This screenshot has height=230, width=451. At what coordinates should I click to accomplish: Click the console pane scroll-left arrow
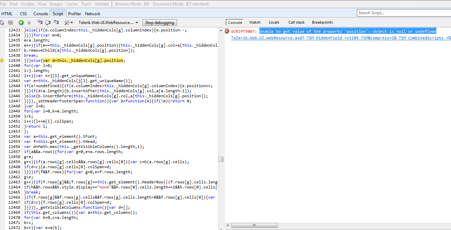pyautogui.click(x=228, y=225)
